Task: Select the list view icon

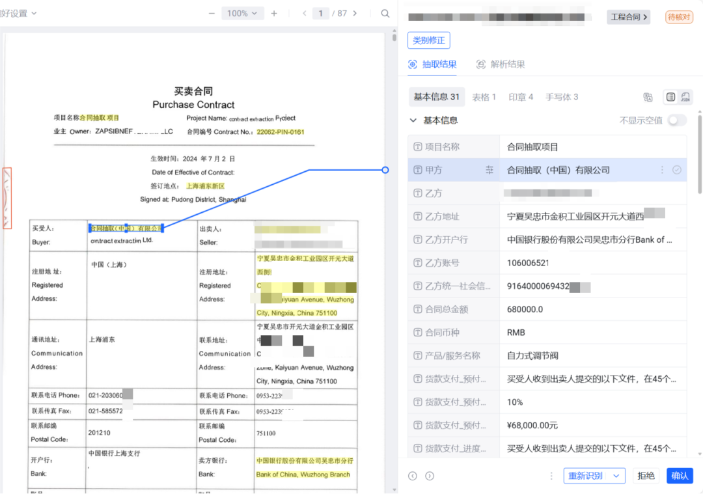Action: (670, 97)
